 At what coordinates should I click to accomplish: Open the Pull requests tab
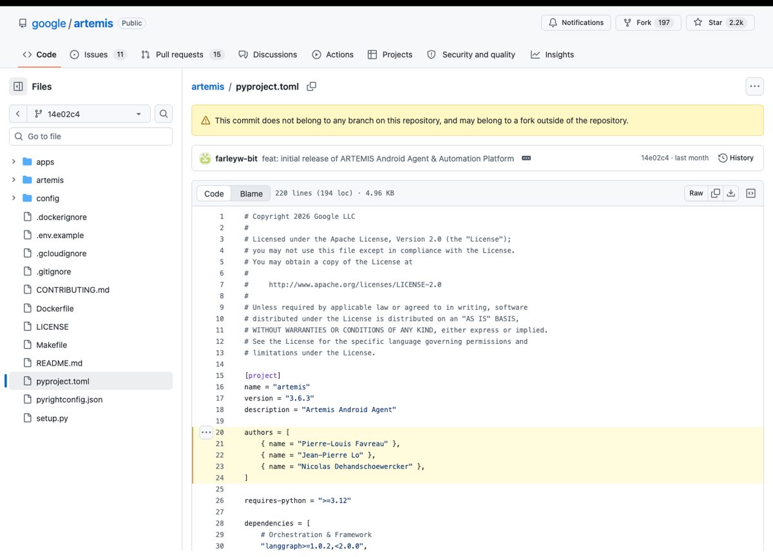(182, 55)
